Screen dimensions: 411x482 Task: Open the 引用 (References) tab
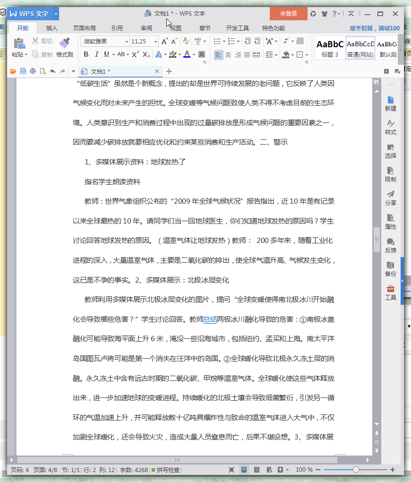(117, 28)
